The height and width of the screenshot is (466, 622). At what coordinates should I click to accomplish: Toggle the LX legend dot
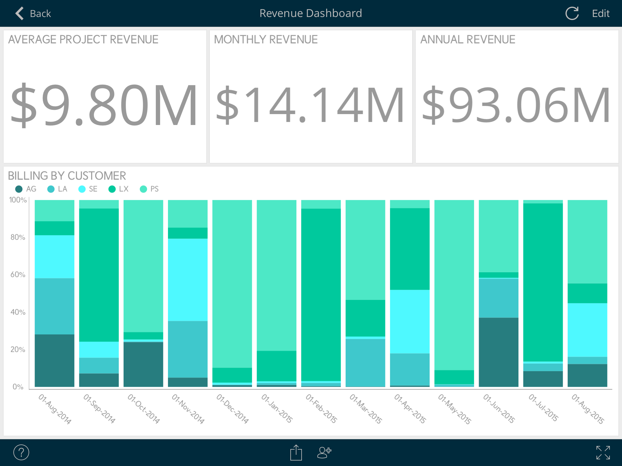(x=112, y=189)
